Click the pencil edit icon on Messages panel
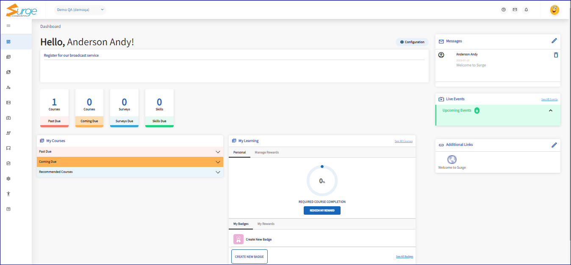 pos(554,41)
